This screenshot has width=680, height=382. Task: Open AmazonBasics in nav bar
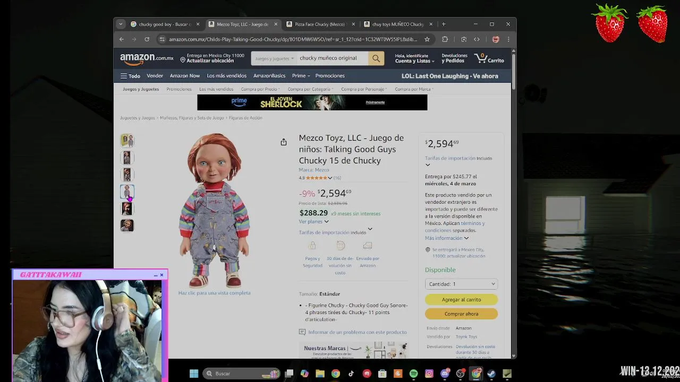[269, 76]
